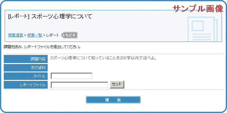Click the empty 添付資料 value cell
This screenshot has width=227, height=113.
coord(135,68)
